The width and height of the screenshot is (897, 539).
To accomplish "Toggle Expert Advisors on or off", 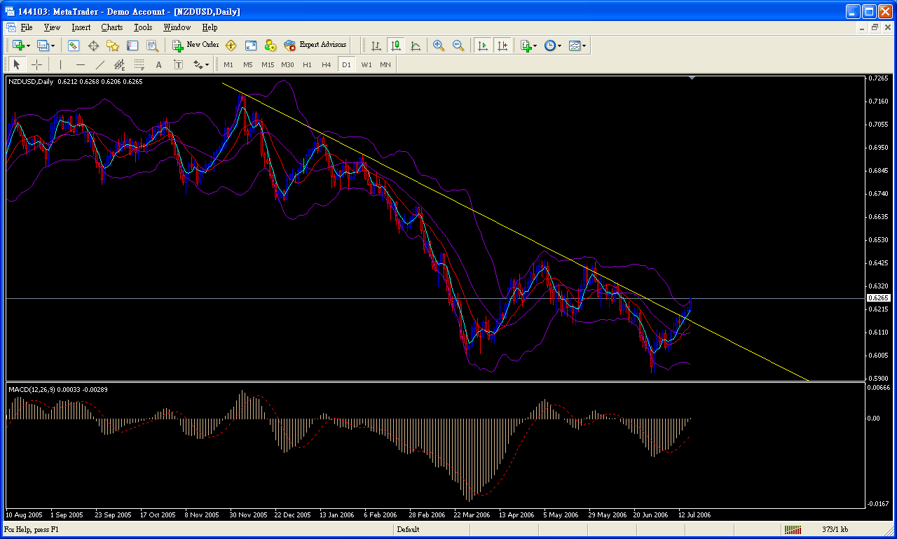I will (x=315, y=45).
